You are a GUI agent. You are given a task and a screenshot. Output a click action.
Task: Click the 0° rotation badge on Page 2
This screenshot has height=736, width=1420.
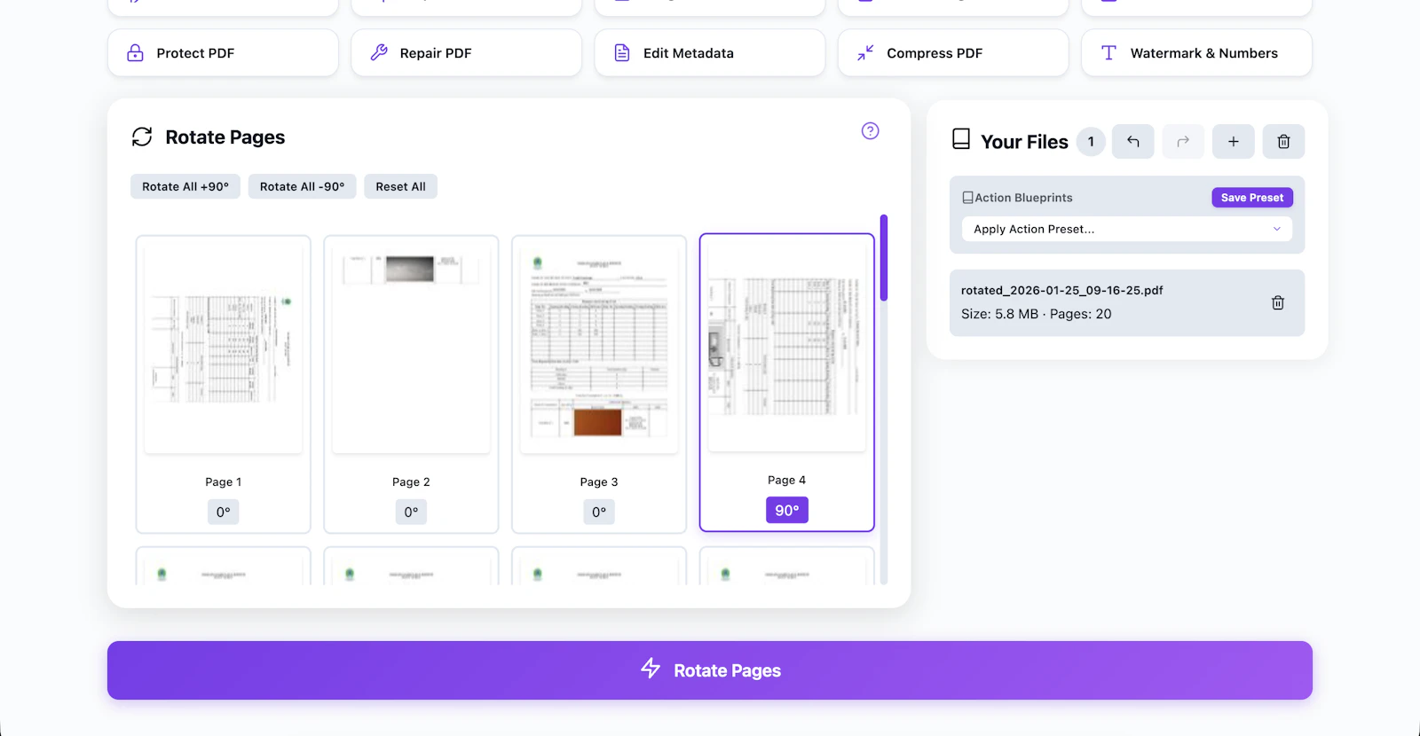411,512
